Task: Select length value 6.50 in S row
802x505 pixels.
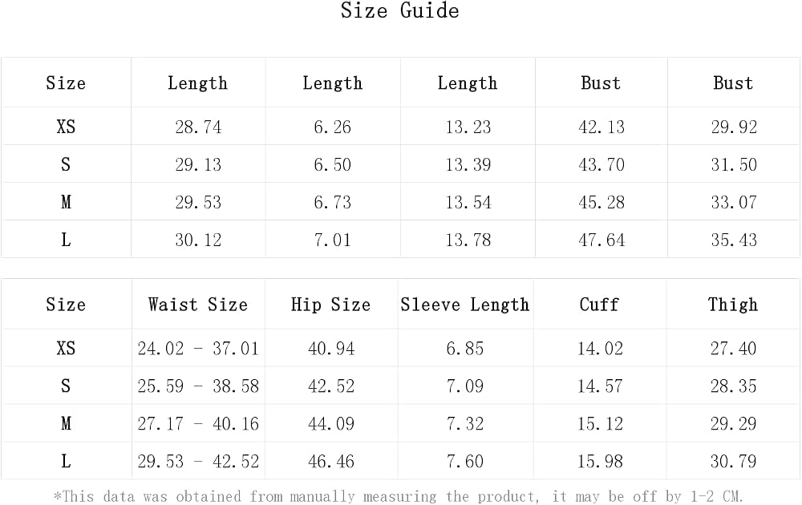Action: click(333, 164)
